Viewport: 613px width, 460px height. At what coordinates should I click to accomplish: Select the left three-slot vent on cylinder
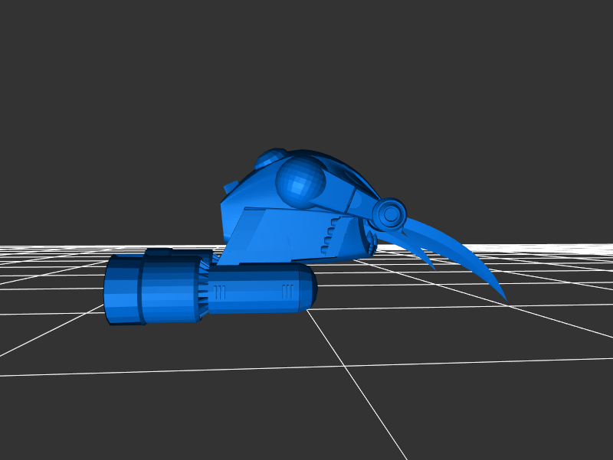click(x=220, y=292)
